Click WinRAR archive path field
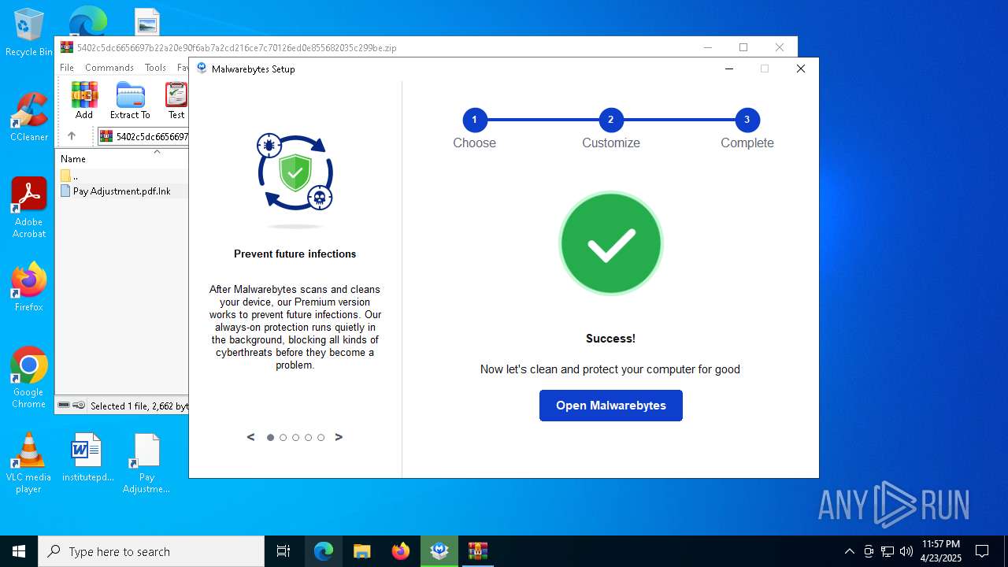Image resolution: width=1008 pixels, height=567 pixels. click(x=143, y=136)
